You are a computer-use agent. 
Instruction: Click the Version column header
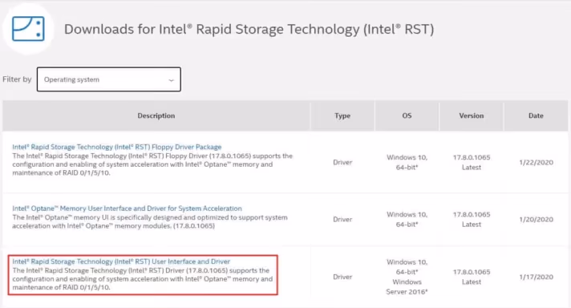click(472, 115)
